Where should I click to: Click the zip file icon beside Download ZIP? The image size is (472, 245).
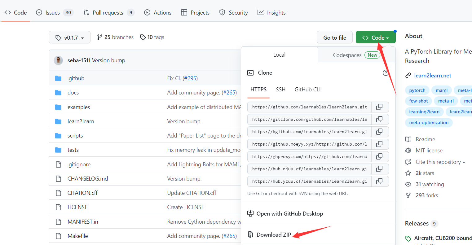(250, 234)
